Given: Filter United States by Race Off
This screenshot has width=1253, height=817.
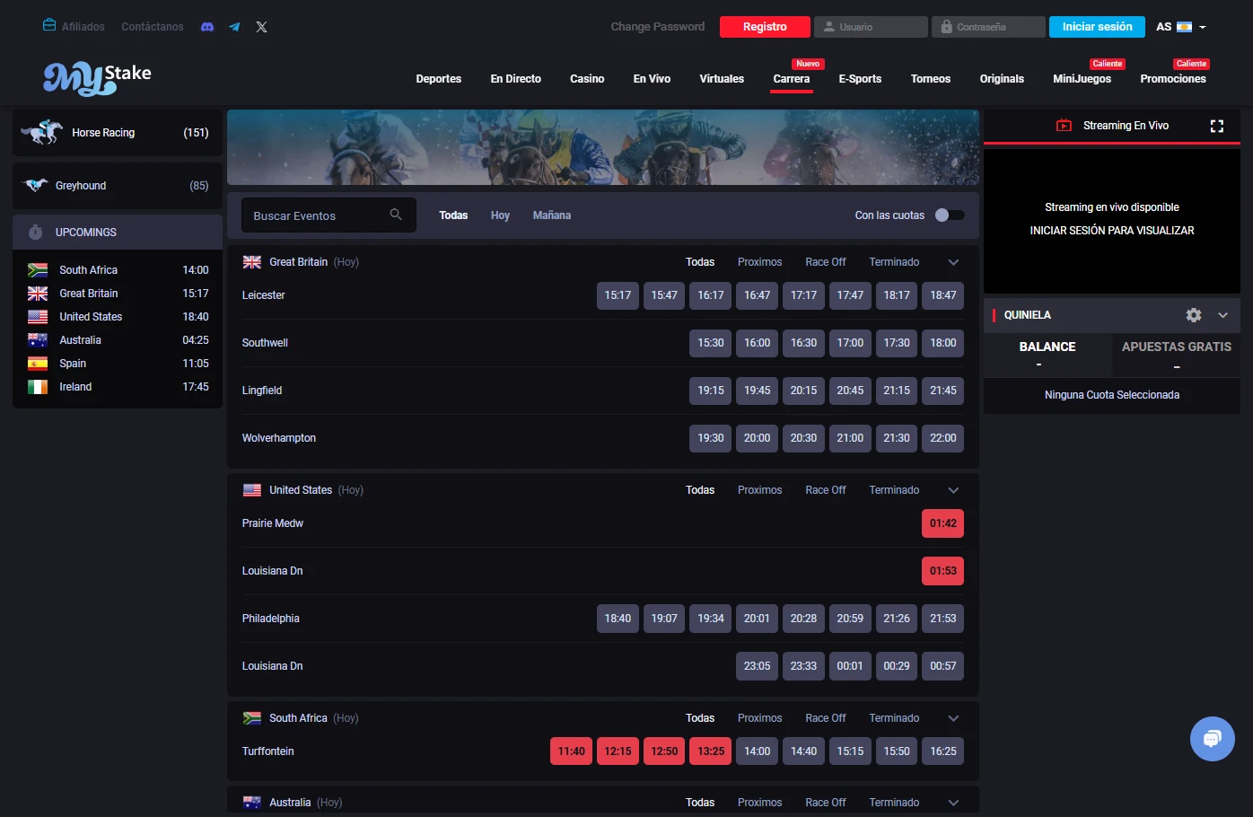Looking at the screenshot, I should tap(826, 490).
